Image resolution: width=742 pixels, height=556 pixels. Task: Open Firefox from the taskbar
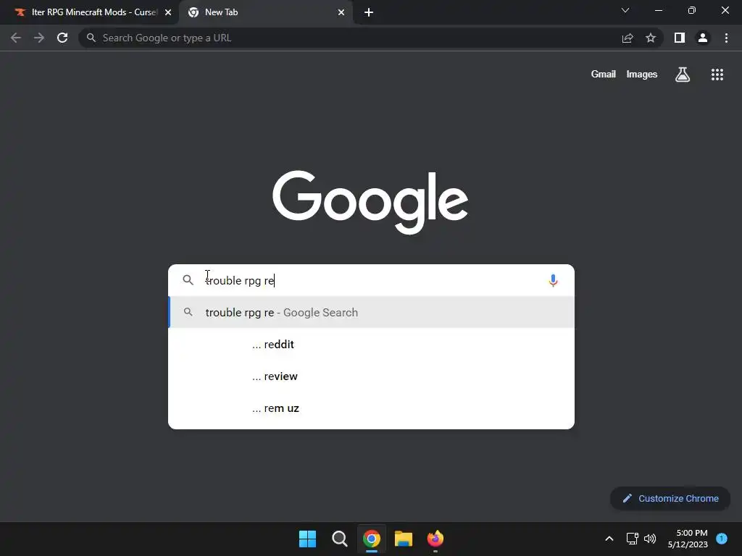pos(435,539)
